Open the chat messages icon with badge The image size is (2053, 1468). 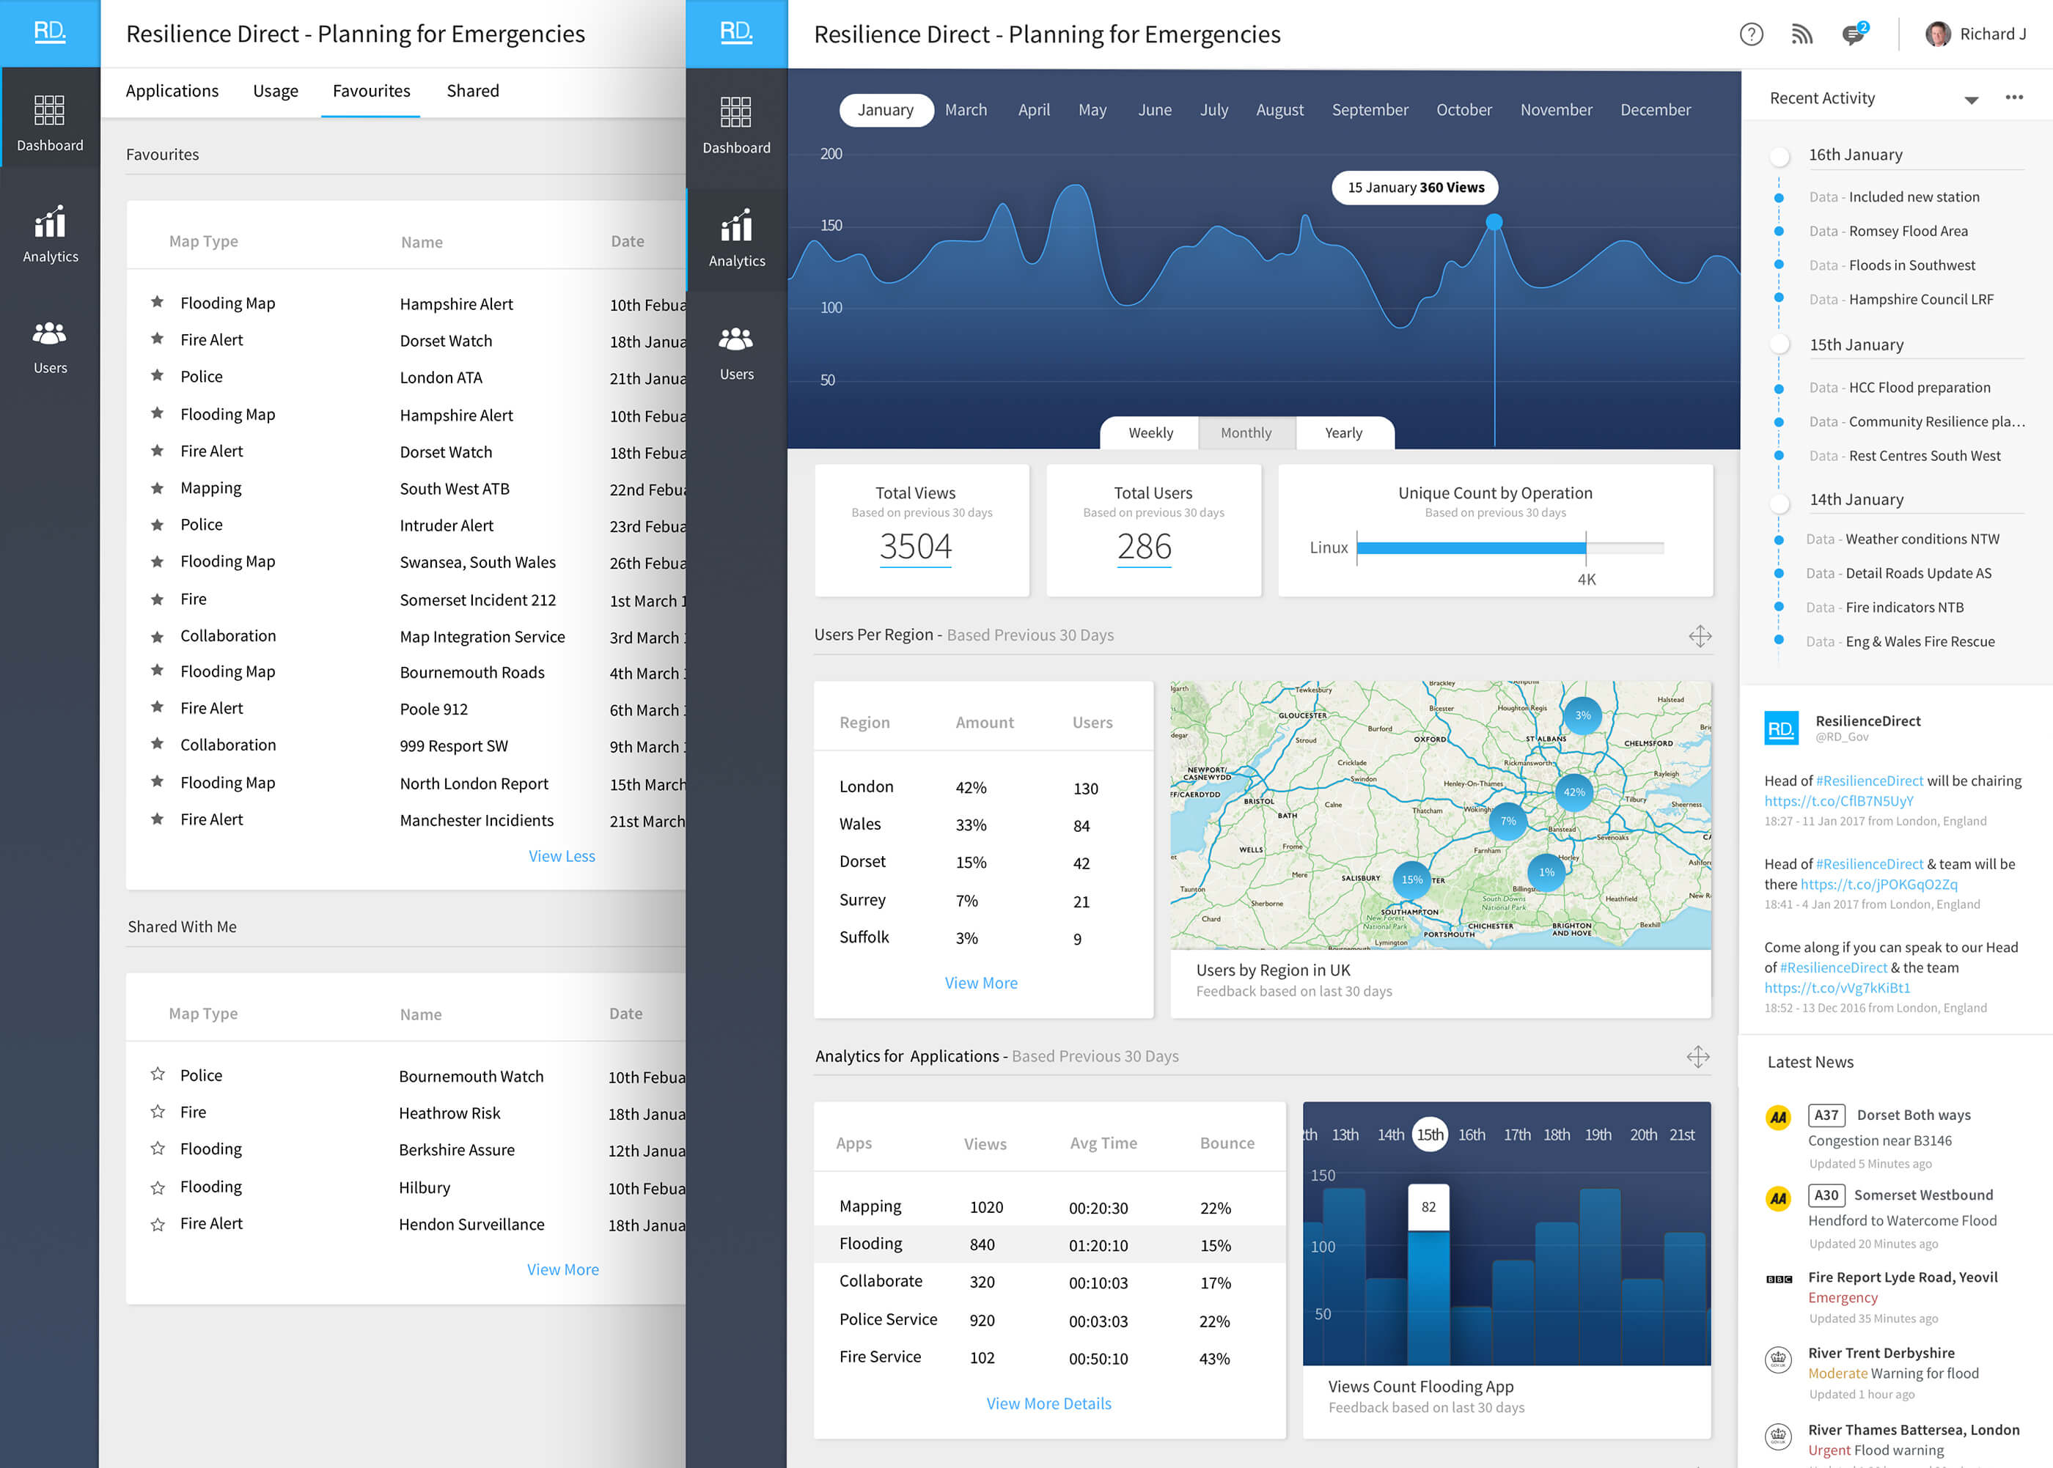tap(1852, 34)
